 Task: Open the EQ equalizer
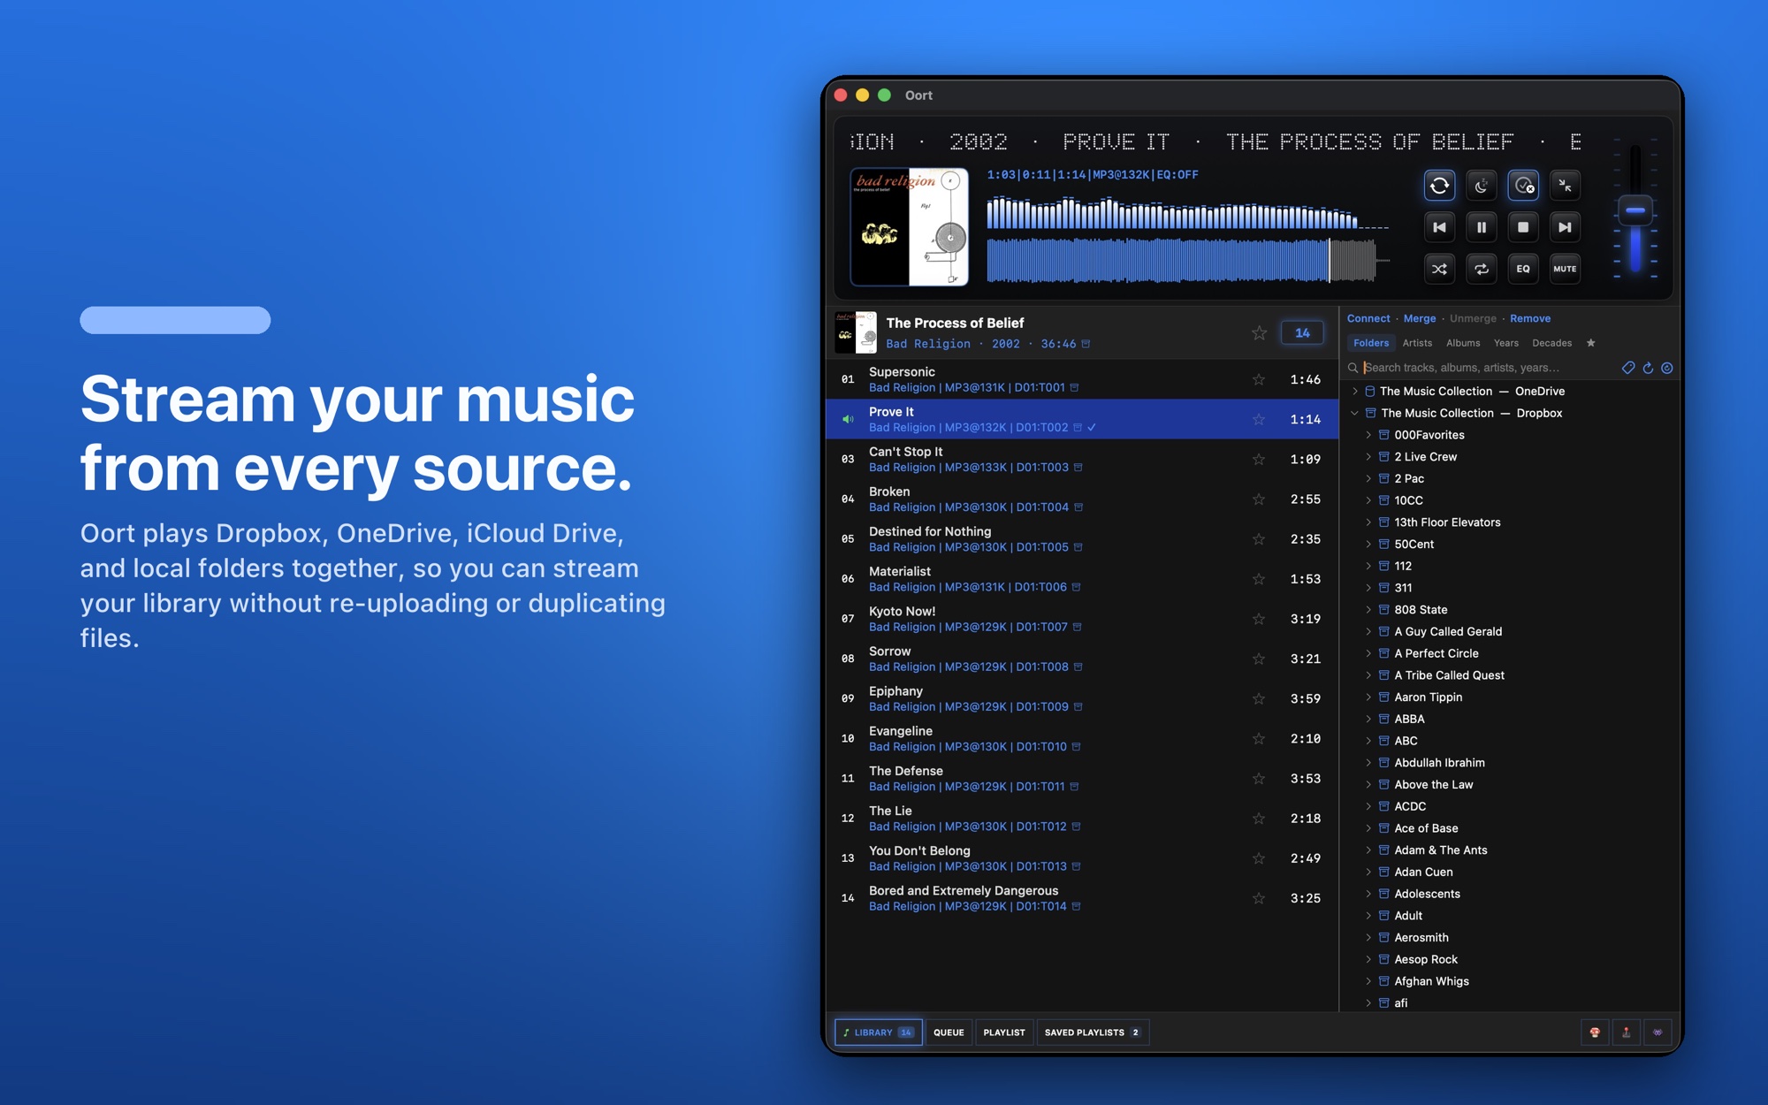(x=1523, y=269)
